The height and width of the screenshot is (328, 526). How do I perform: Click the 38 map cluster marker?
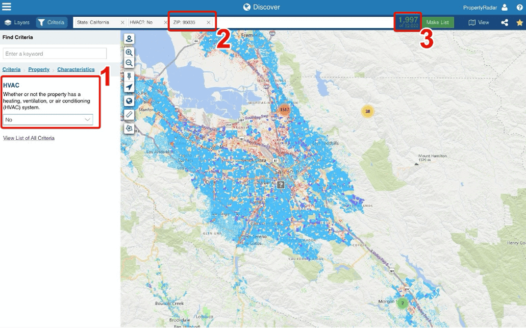[368, 111]
